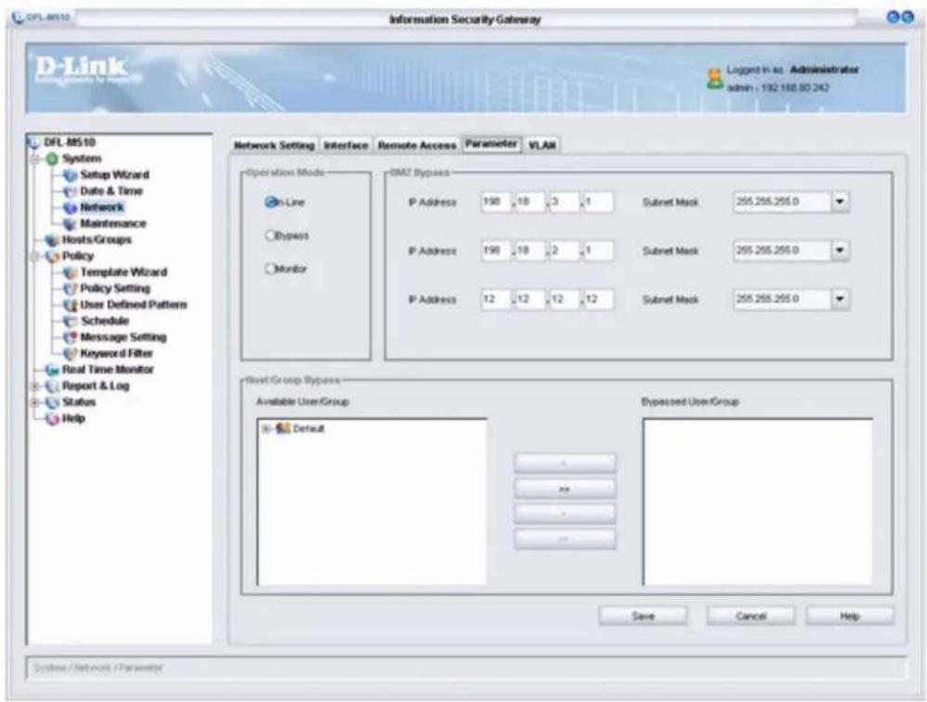This screenshot has width=927, height=702.
Task: Open Hosts/Groups in the tree
Action: pyautogui.click(x=97, y=240)
